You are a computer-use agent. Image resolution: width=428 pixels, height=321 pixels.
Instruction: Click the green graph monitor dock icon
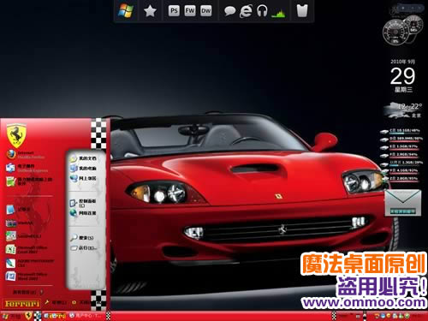[x=278, y=13]
